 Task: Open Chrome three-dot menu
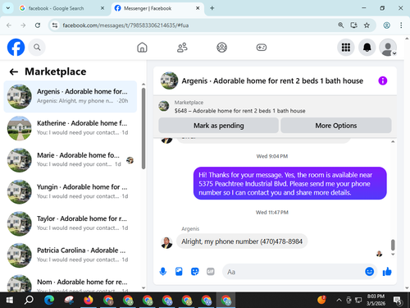coord(401,25)
